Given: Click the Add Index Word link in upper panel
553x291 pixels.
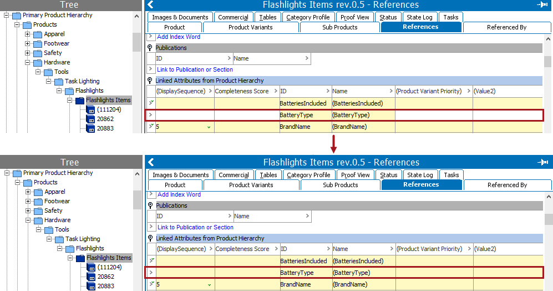Looking at the screenshot, I should [179, 37].
